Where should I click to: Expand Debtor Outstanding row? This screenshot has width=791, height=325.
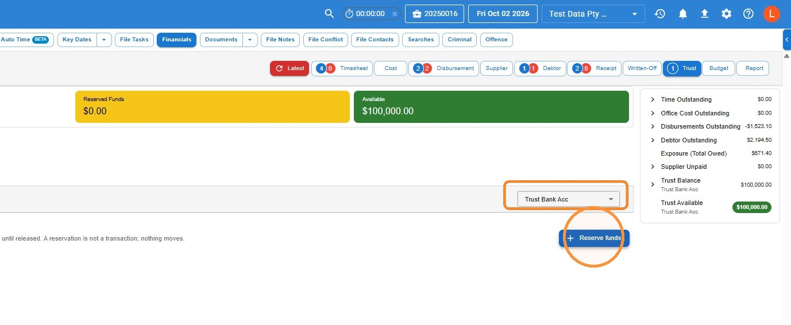coord(653,140)
